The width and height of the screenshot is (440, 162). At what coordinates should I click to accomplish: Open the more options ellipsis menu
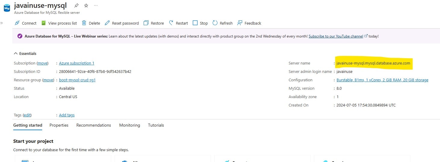click(x=96, y=5)
